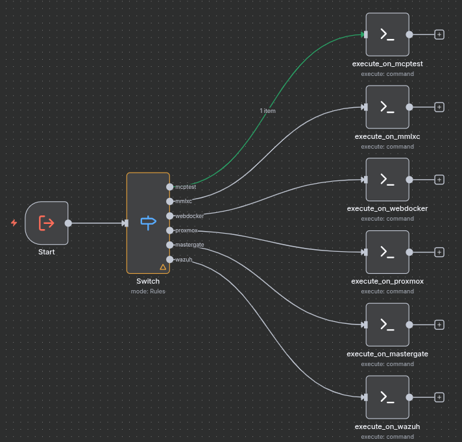Click plus connector after execute_on_mastergate
The width and height of the screenshot is (462, 442).
click(x=439, y=325)
